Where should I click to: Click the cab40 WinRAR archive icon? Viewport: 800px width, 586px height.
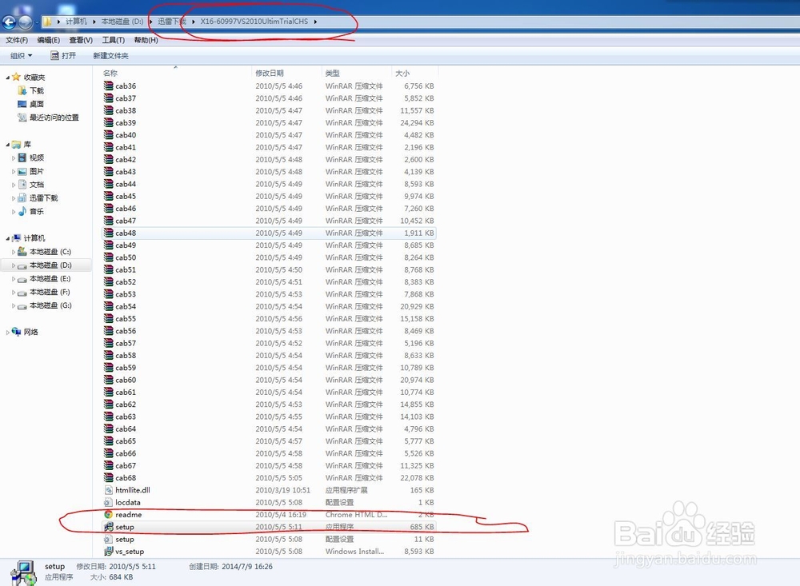point(108,134)
